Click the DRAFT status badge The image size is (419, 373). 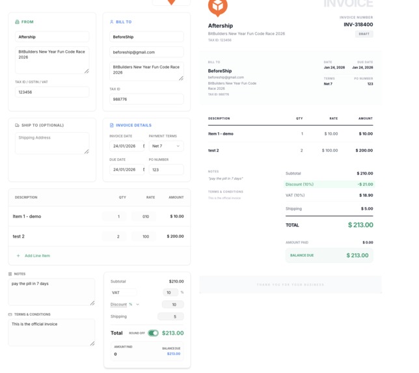364,34
